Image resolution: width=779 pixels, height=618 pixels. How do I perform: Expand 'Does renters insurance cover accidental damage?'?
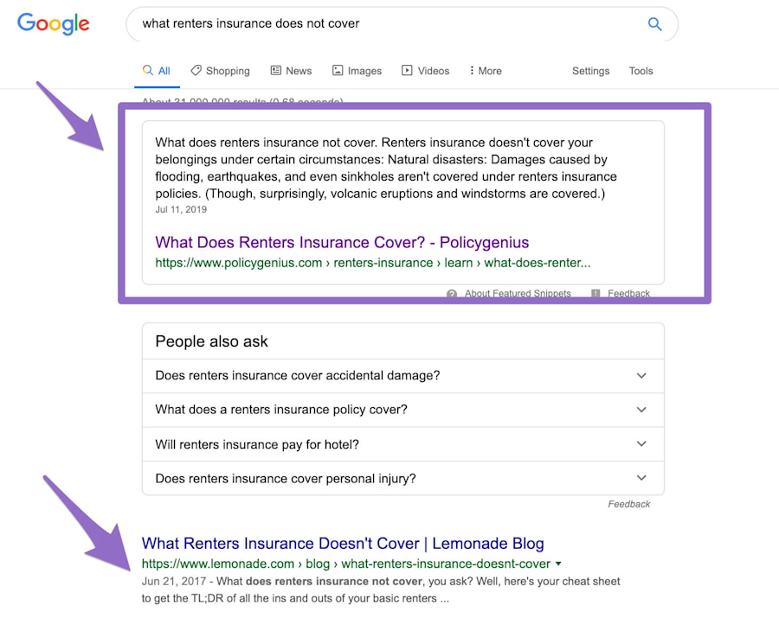(x=641, y=375)
